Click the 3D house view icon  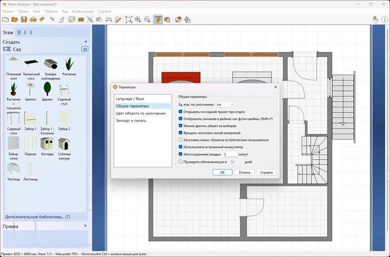coord(178,19)
